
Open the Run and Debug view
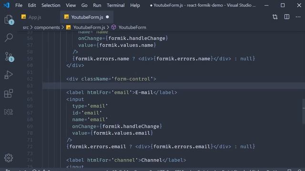coord(9,75)
